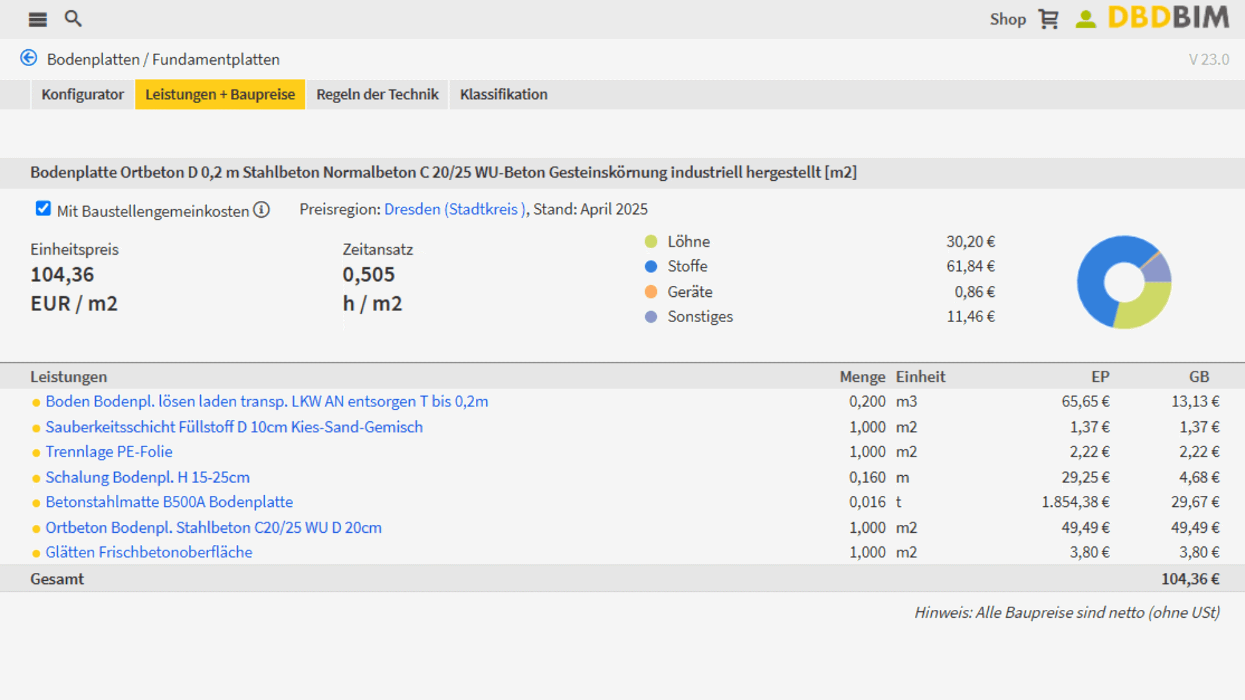Open Regeln der Technik tab

[377, 95]
